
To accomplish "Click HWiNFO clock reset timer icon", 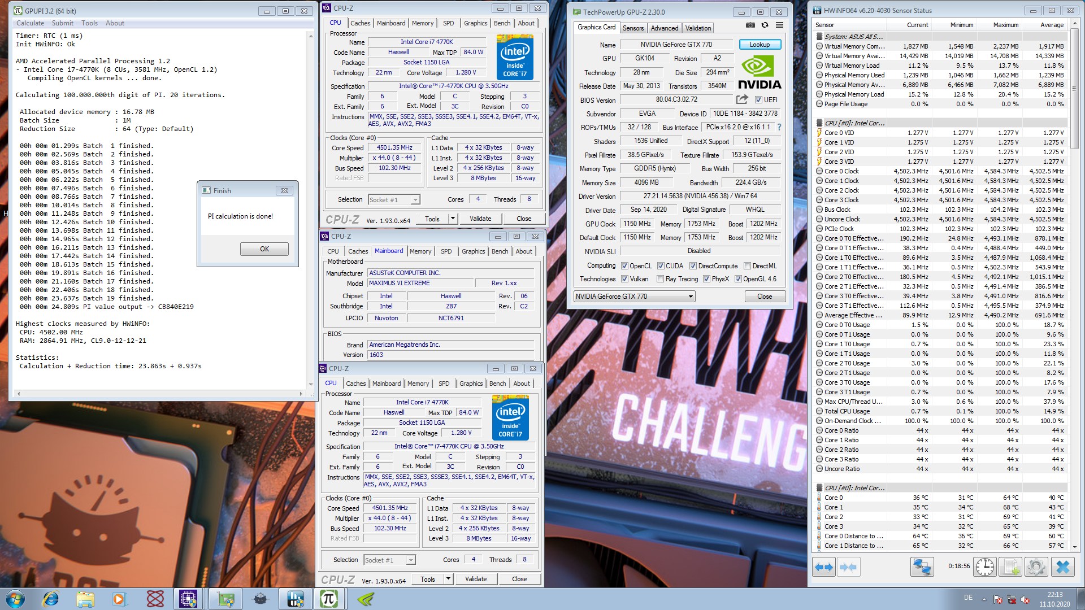I will [x=985, y=567].
